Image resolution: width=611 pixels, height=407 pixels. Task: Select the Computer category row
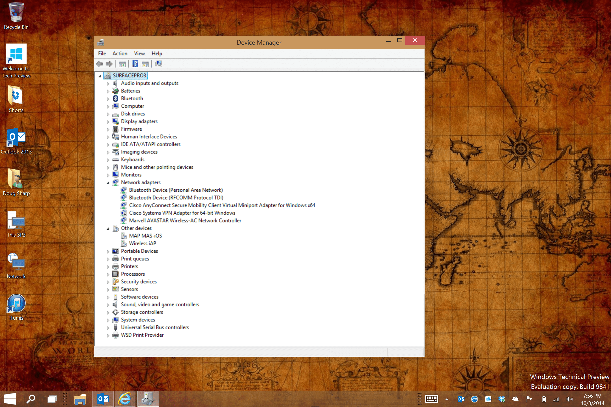pyautogui.click(x=132, y=106)
